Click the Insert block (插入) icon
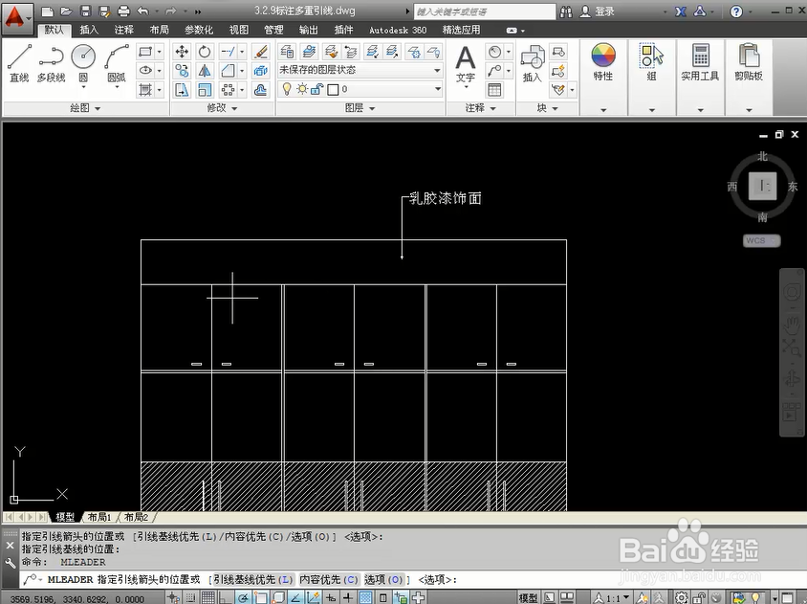Image resolution: width=807 pixels, height=604 pixels. tap(533, 64)
